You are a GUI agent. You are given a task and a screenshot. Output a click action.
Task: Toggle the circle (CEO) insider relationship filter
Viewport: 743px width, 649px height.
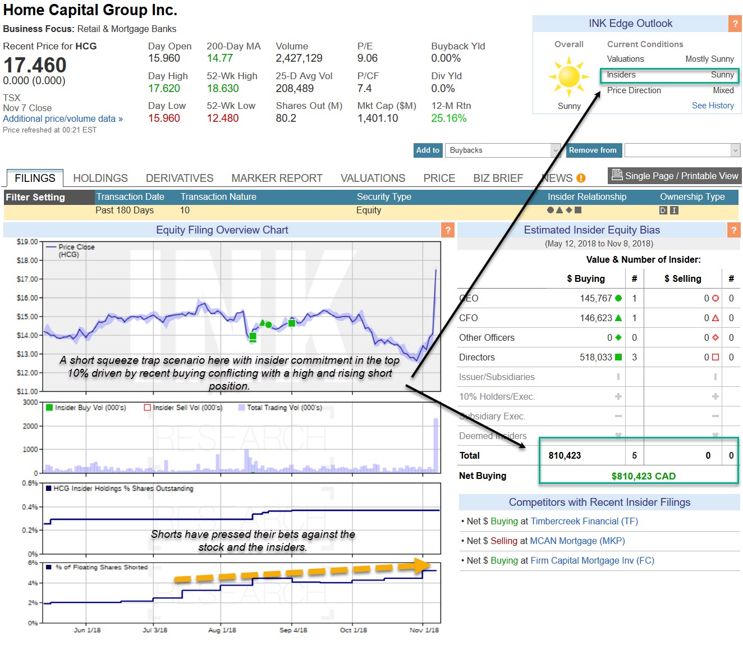tap(551, 210)
